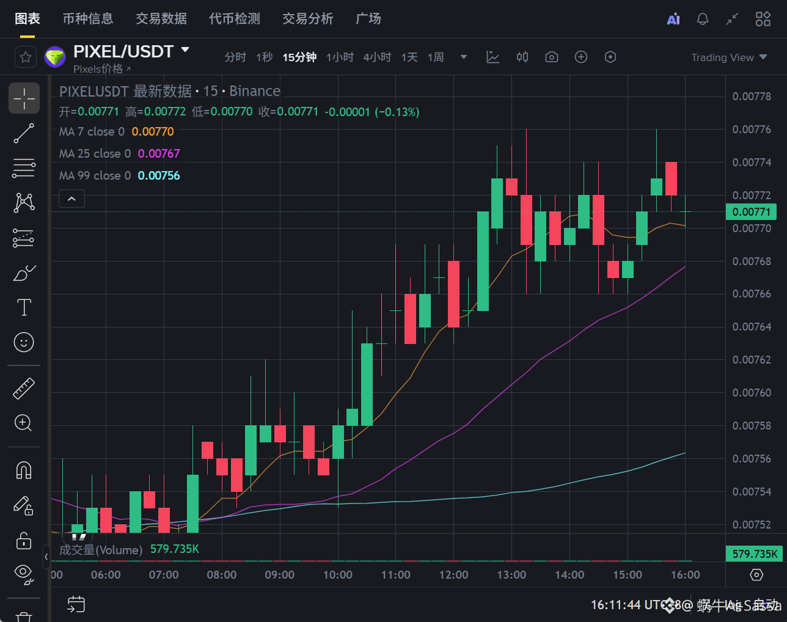Add PIXEL/USDT to favorites with star
Screen dimensions: 787x622
[x=26, y=57]
